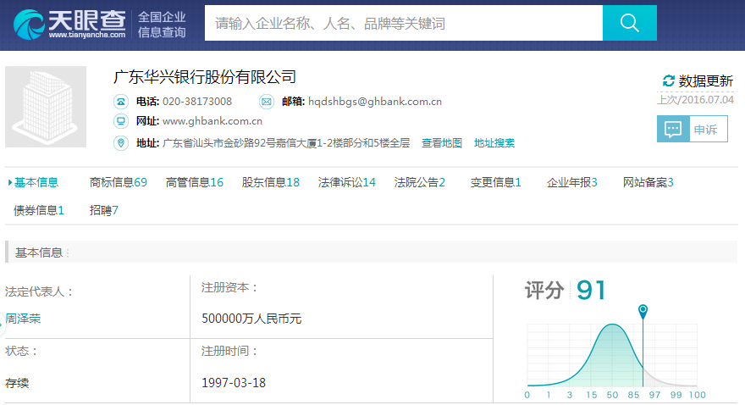Click the score marker on chart

(x=643, y=311)
